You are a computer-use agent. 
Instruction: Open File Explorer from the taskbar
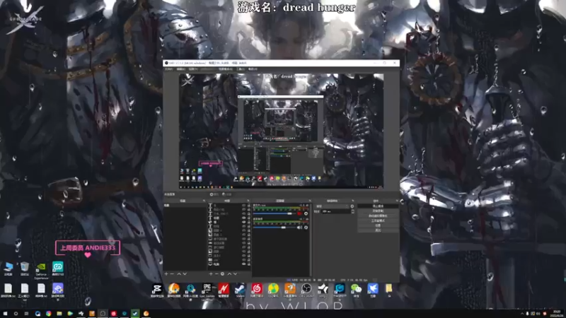[x=59, y=314]
